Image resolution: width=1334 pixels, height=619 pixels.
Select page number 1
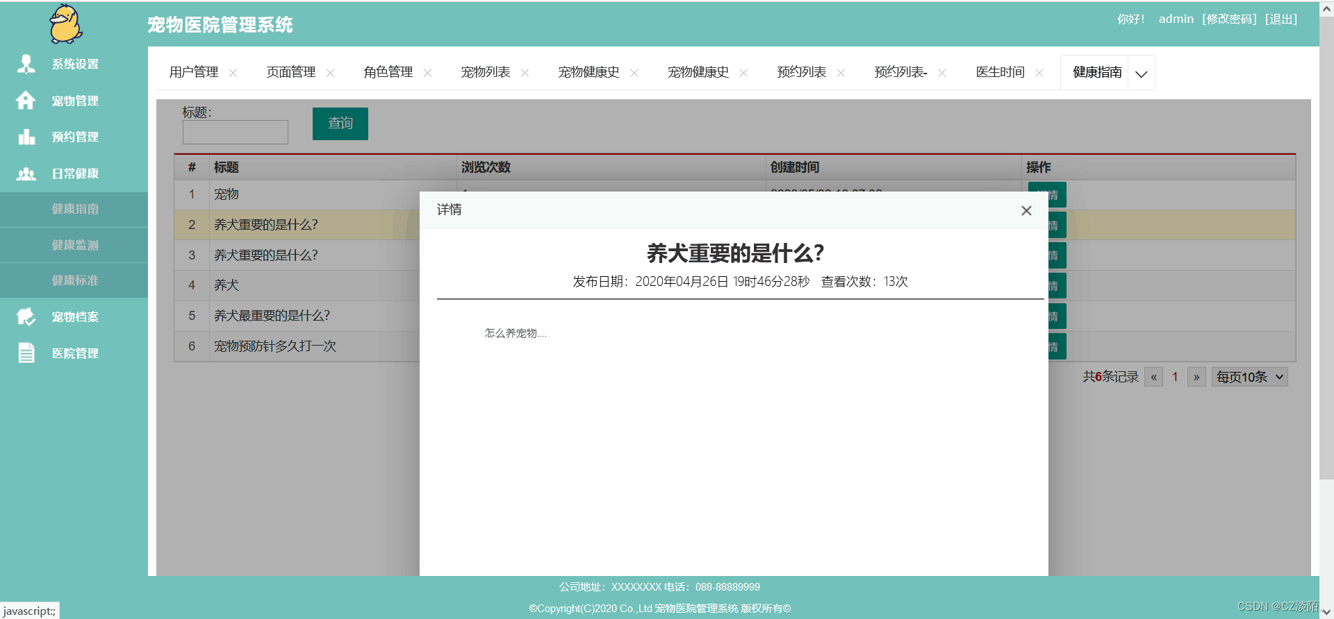tap(1175, 377)
